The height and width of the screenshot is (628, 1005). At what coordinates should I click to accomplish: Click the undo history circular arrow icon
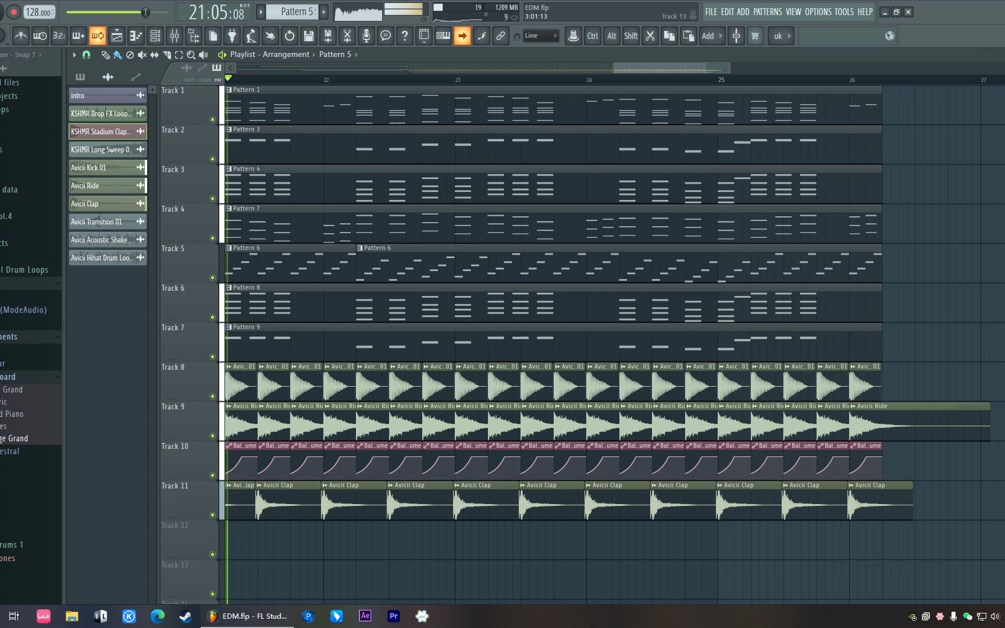[x=290, y=36]
